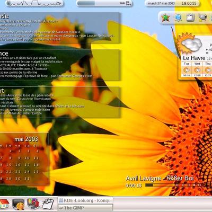212x212 pixels.
Task: Click the 'Le Havre' city name in the weather widget
Action: click(194, 58)
